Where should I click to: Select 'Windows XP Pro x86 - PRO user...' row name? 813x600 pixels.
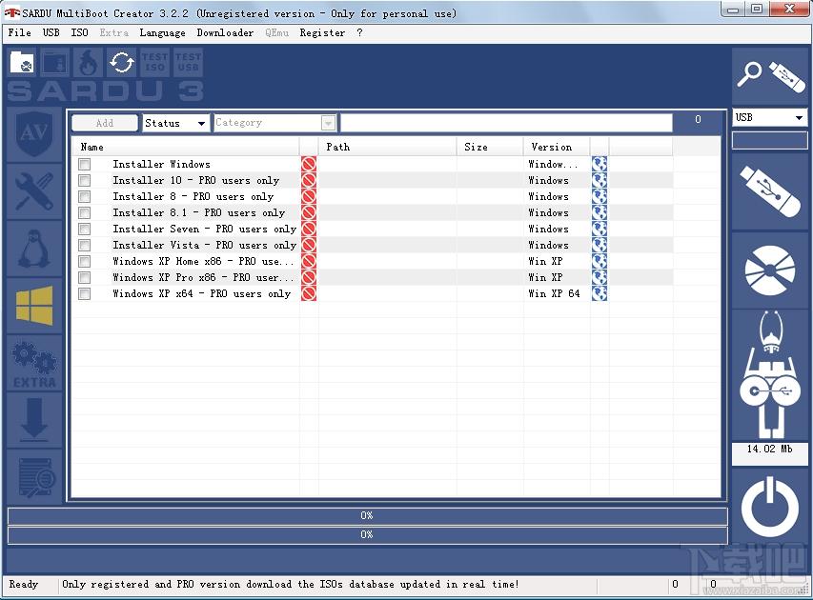point(203,278)
